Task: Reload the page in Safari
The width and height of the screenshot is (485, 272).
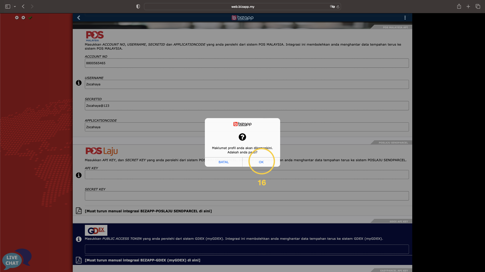Action: (x=338, y=7)
